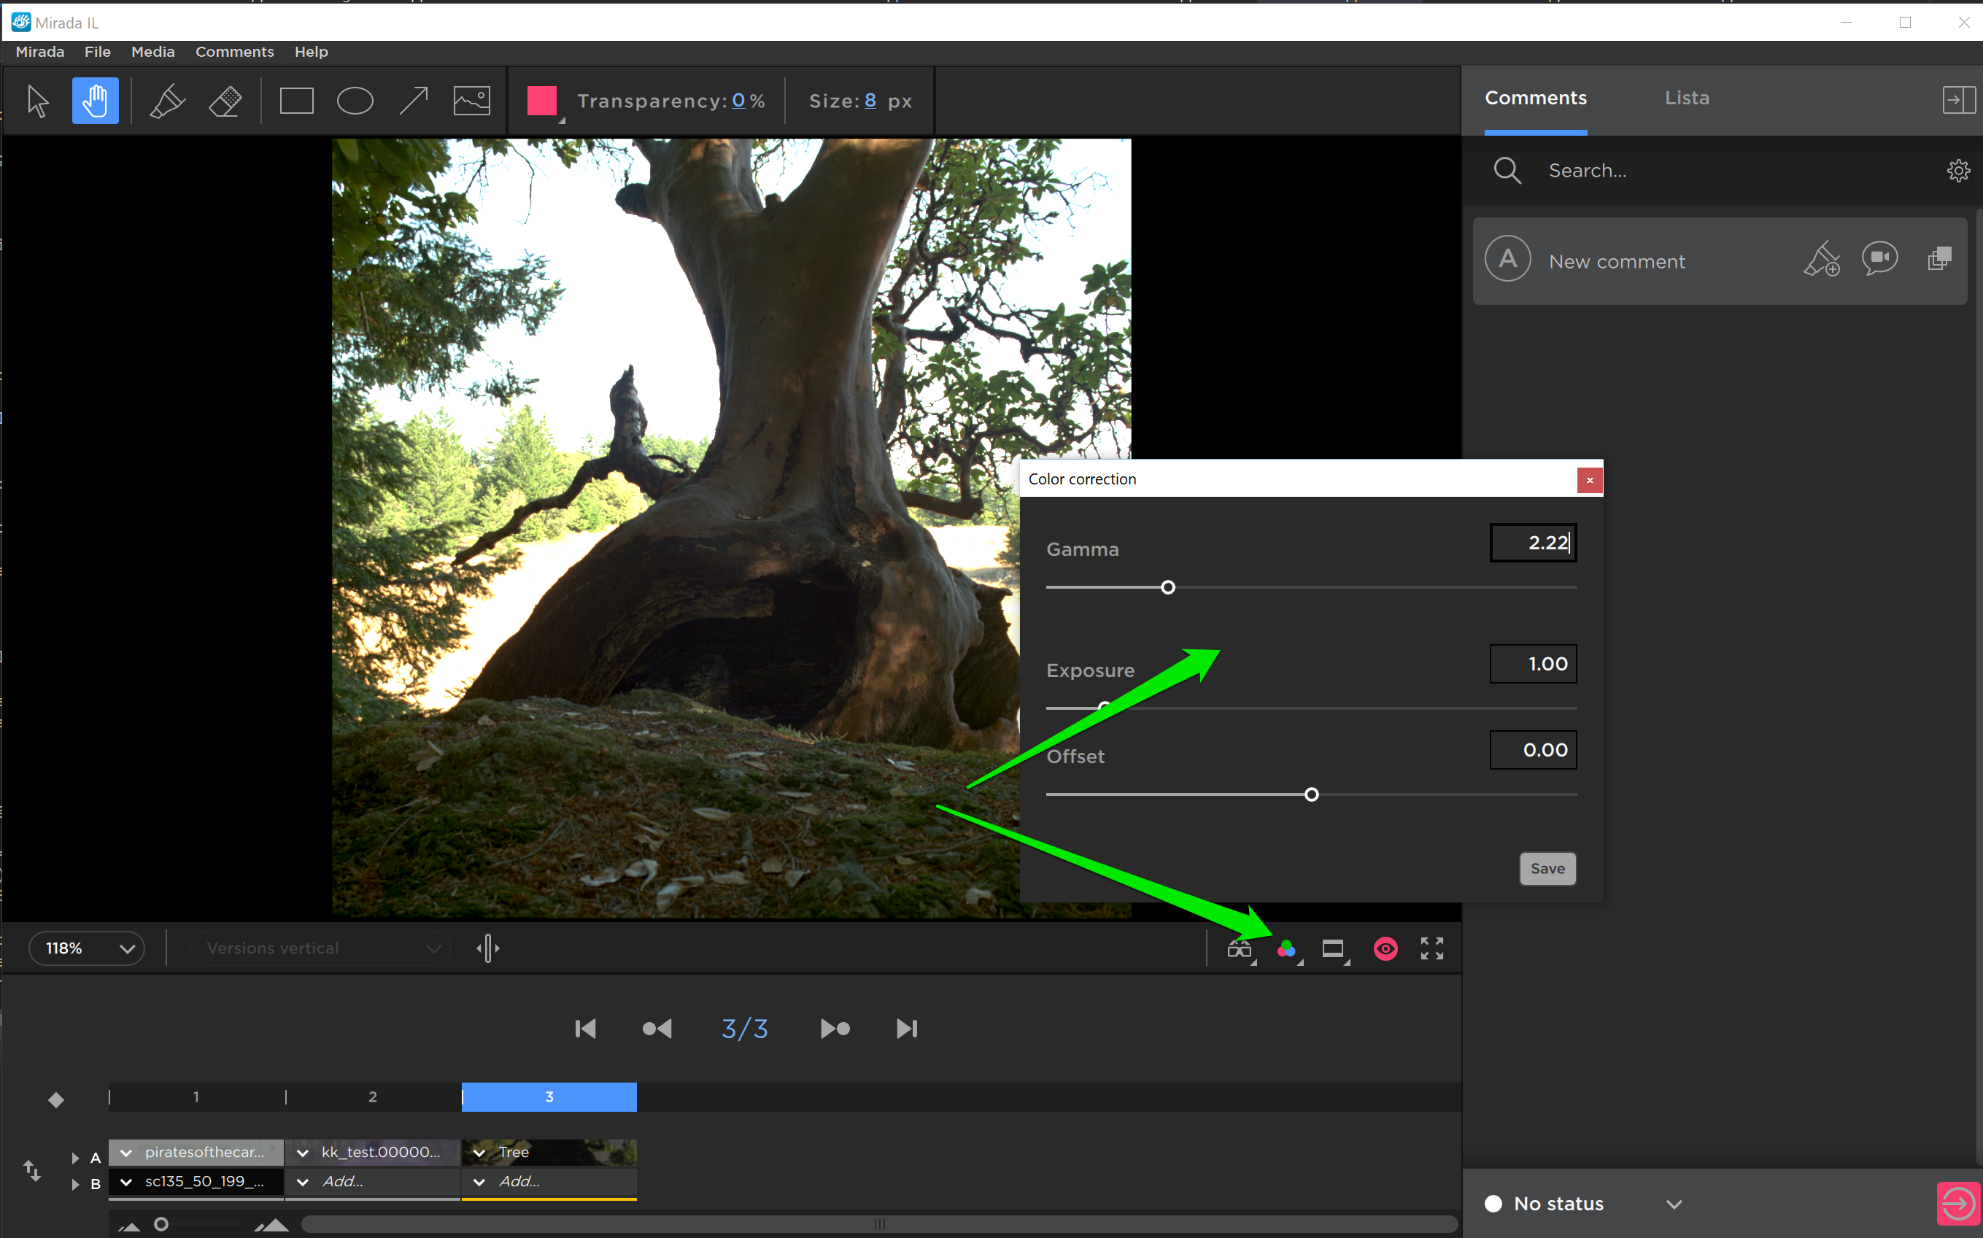Screen dimensions: 1983x1238
Task: Close the Color correction dialog
Action: (x=1589, y=480)
